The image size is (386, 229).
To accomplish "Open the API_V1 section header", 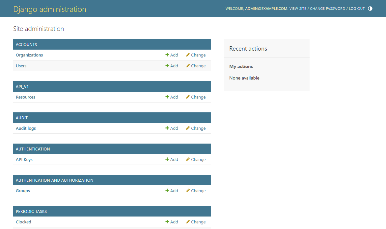I will [x=22, y=87].
